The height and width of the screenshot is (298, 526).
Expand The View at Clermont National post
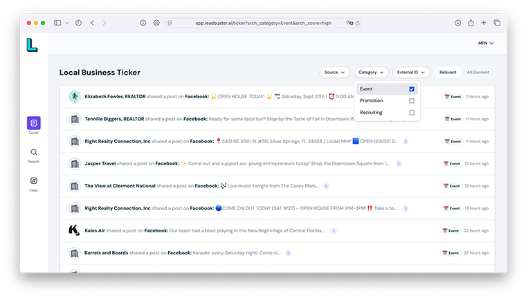click(x=326, y=186)
